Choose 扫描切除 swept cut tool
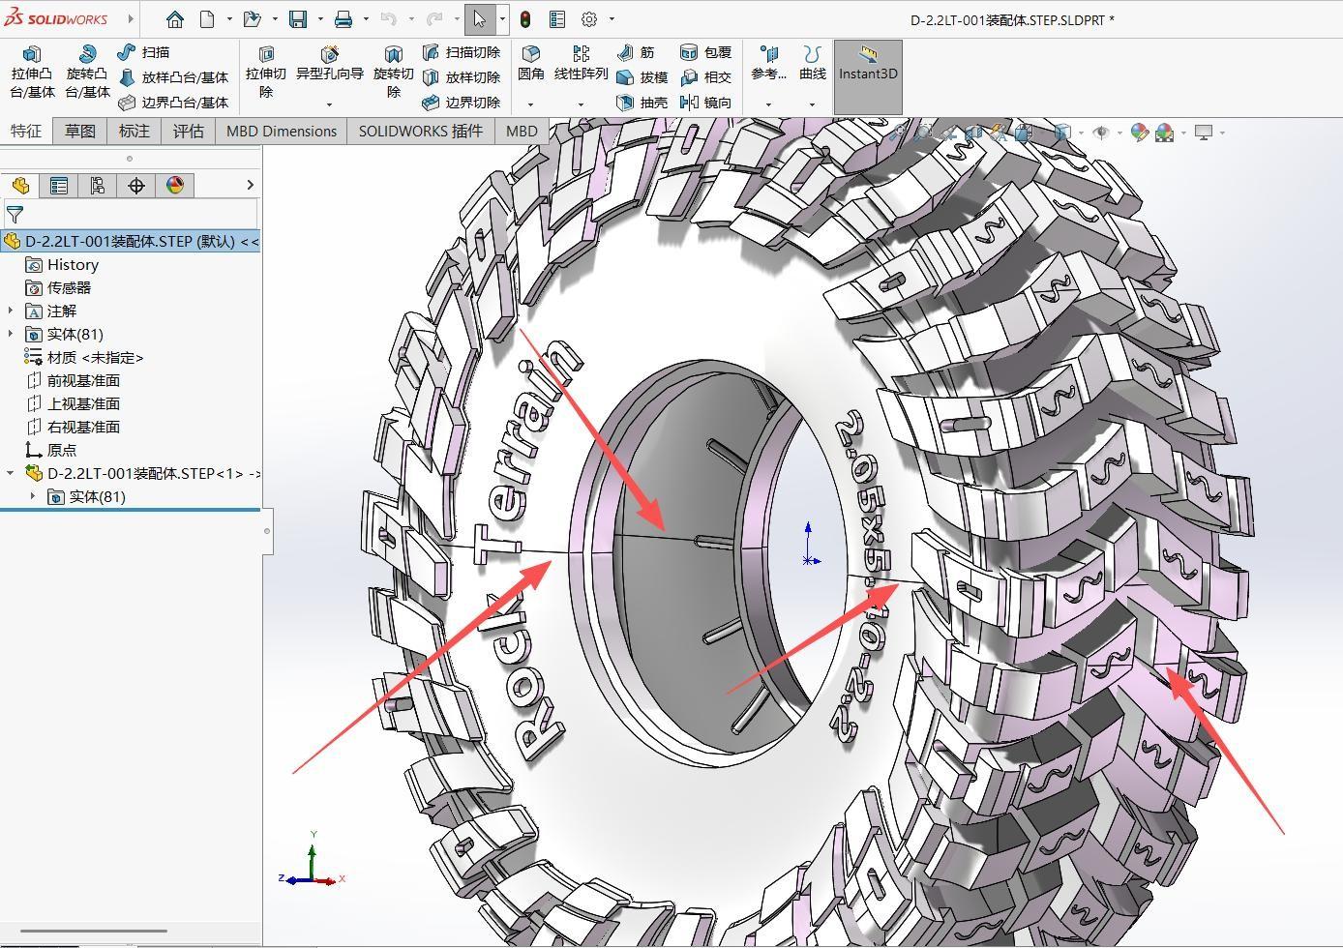 [461, 52]
